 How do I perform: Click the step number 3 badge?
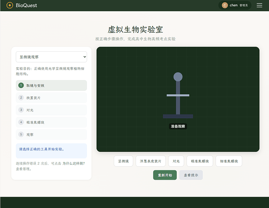[21, 110]
